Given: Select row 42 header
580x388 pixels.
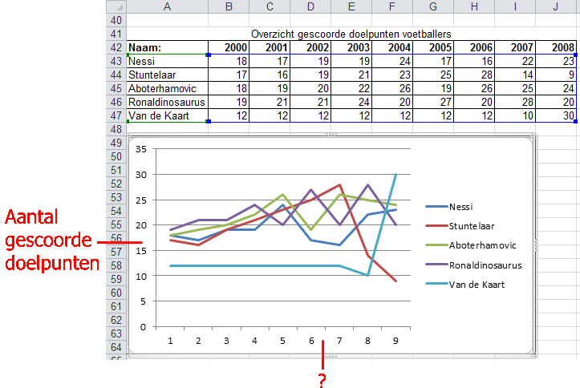Looking at the screenshot, I should [116, 47].
